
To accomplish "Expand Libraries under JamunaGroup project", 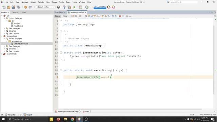I will coord(4,49).
